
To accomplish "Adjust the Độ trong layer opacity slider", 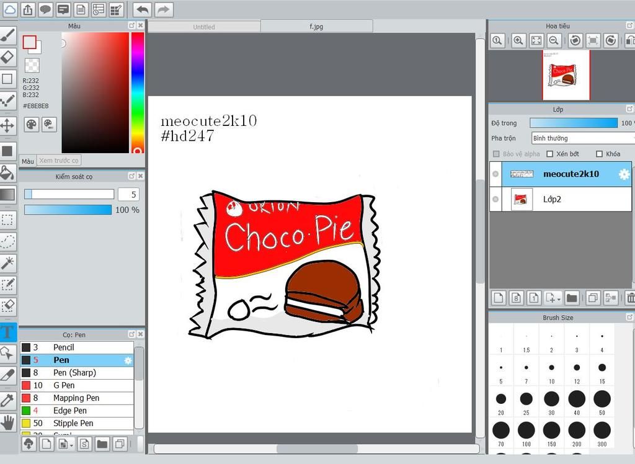I will click(x=574, y=123).
